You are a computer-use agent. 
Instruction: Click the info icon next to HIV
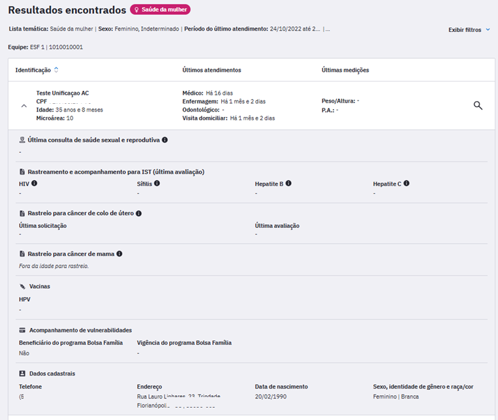pyautogui.click(x=35, y=184)
